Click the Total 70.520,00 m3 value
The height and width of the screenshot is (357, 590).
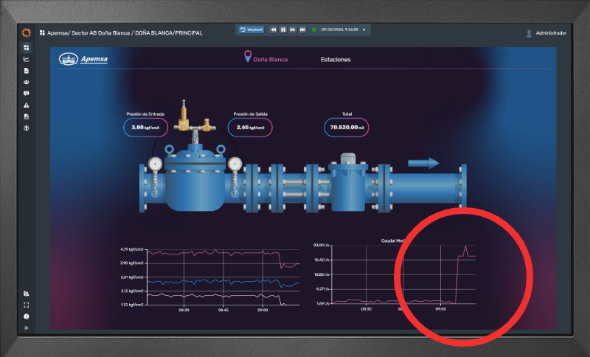[347, 128]
